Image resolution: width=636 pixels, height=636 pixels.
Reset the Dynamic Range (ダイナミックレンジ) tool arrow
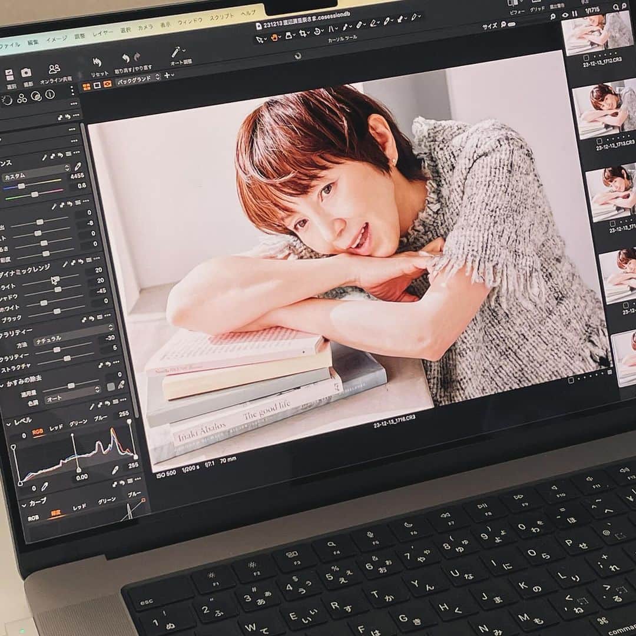[x=82, y=261]
